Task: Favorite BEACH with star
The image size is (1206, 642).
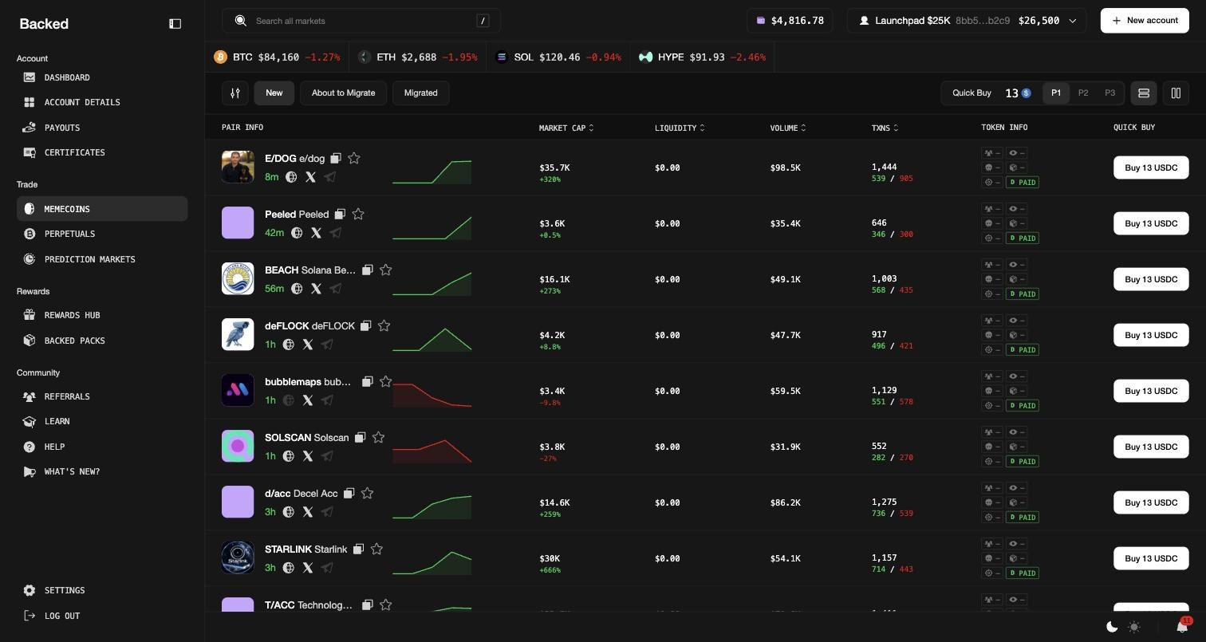Action: pos(386,270)
